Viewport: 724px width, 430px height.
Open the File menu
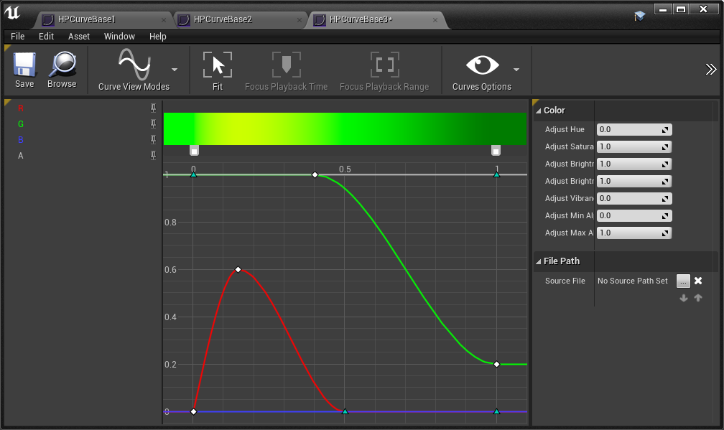pyautogui.click(x=17, y=37)
